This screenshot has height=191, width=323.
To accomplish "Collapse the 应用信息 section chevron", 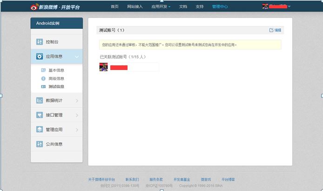I will pyautogui.click(x=77, y=57).
